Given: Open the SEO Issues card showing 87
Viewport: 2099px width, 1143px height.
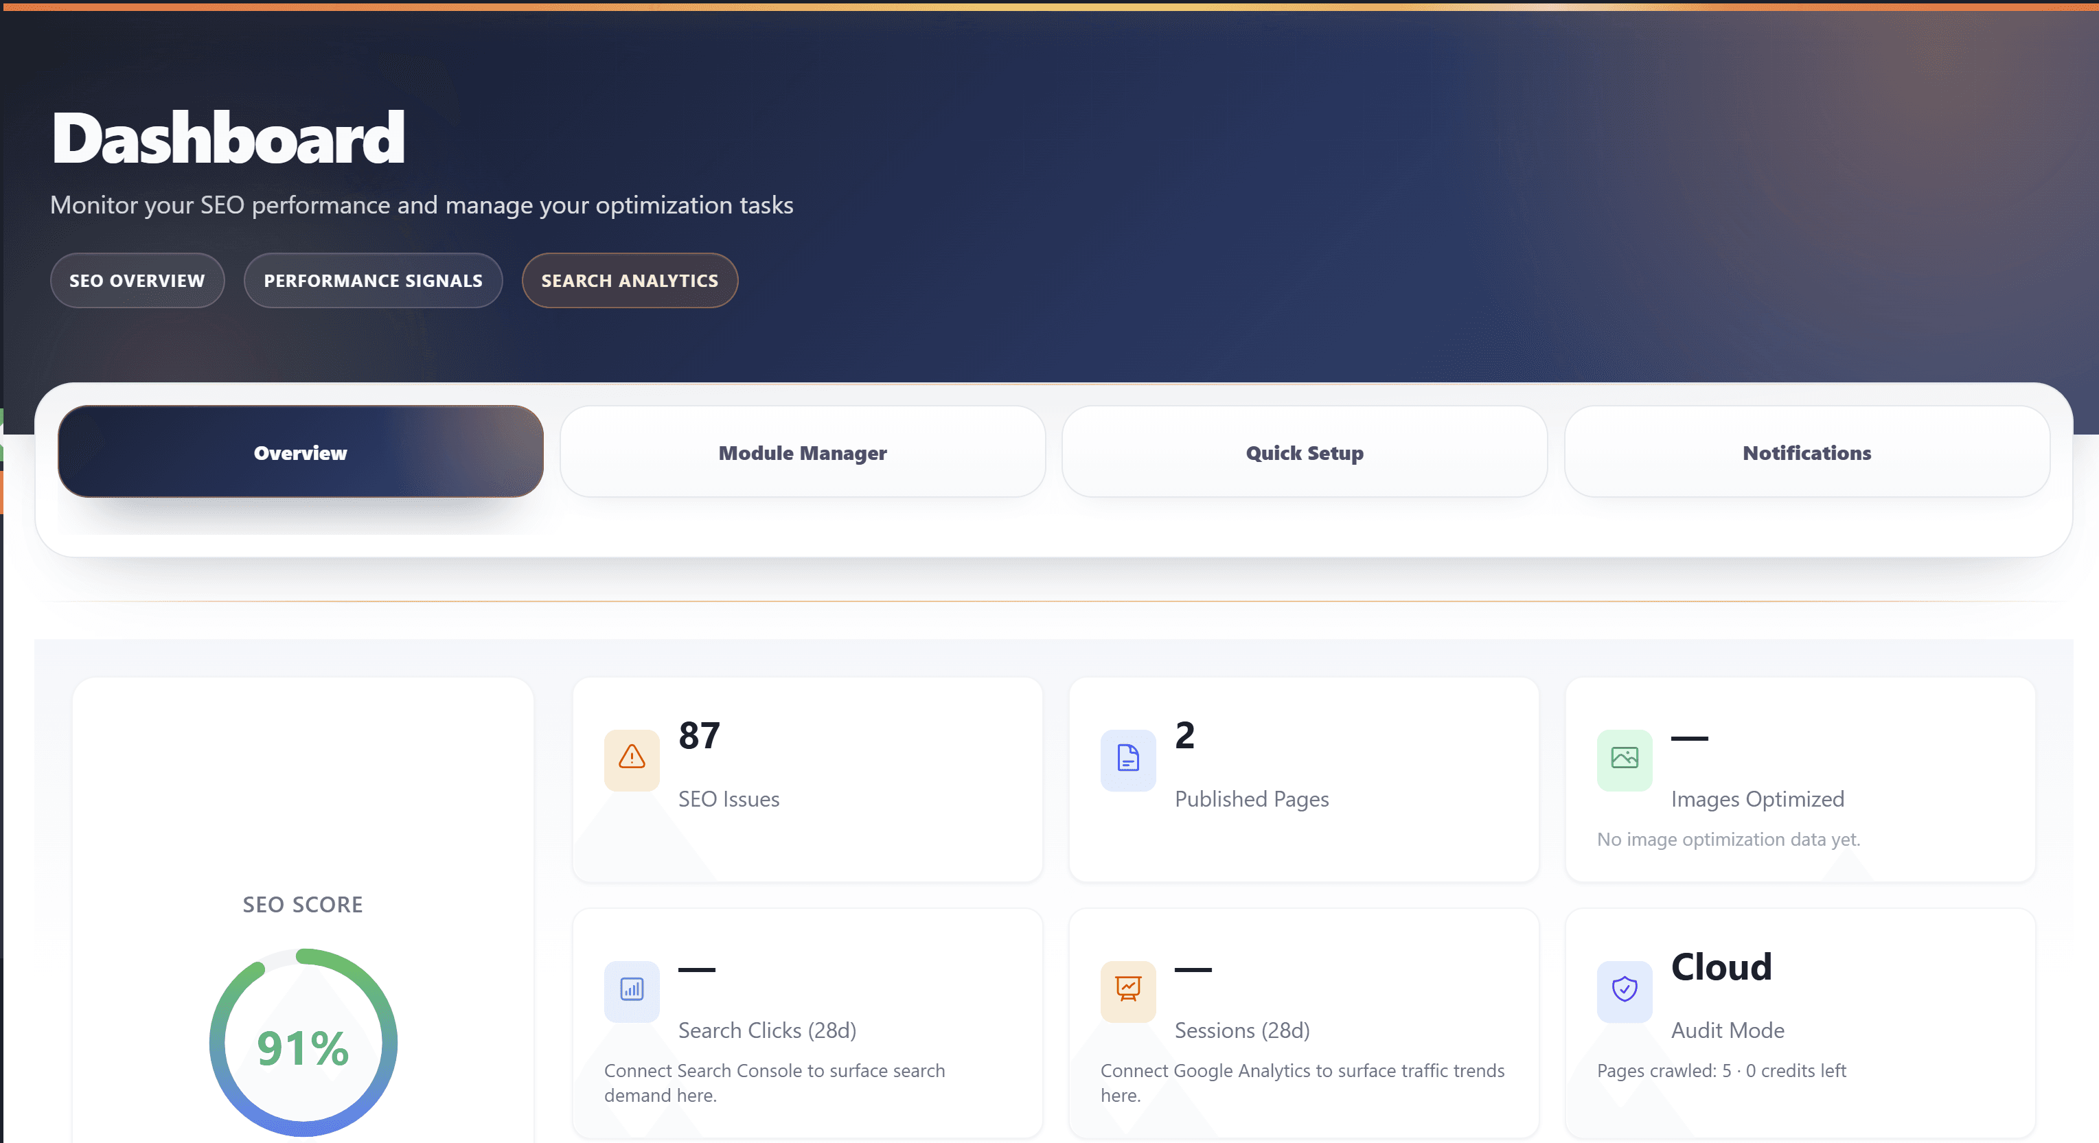Looking at the screenshot, I should click(x=698, y=736).
